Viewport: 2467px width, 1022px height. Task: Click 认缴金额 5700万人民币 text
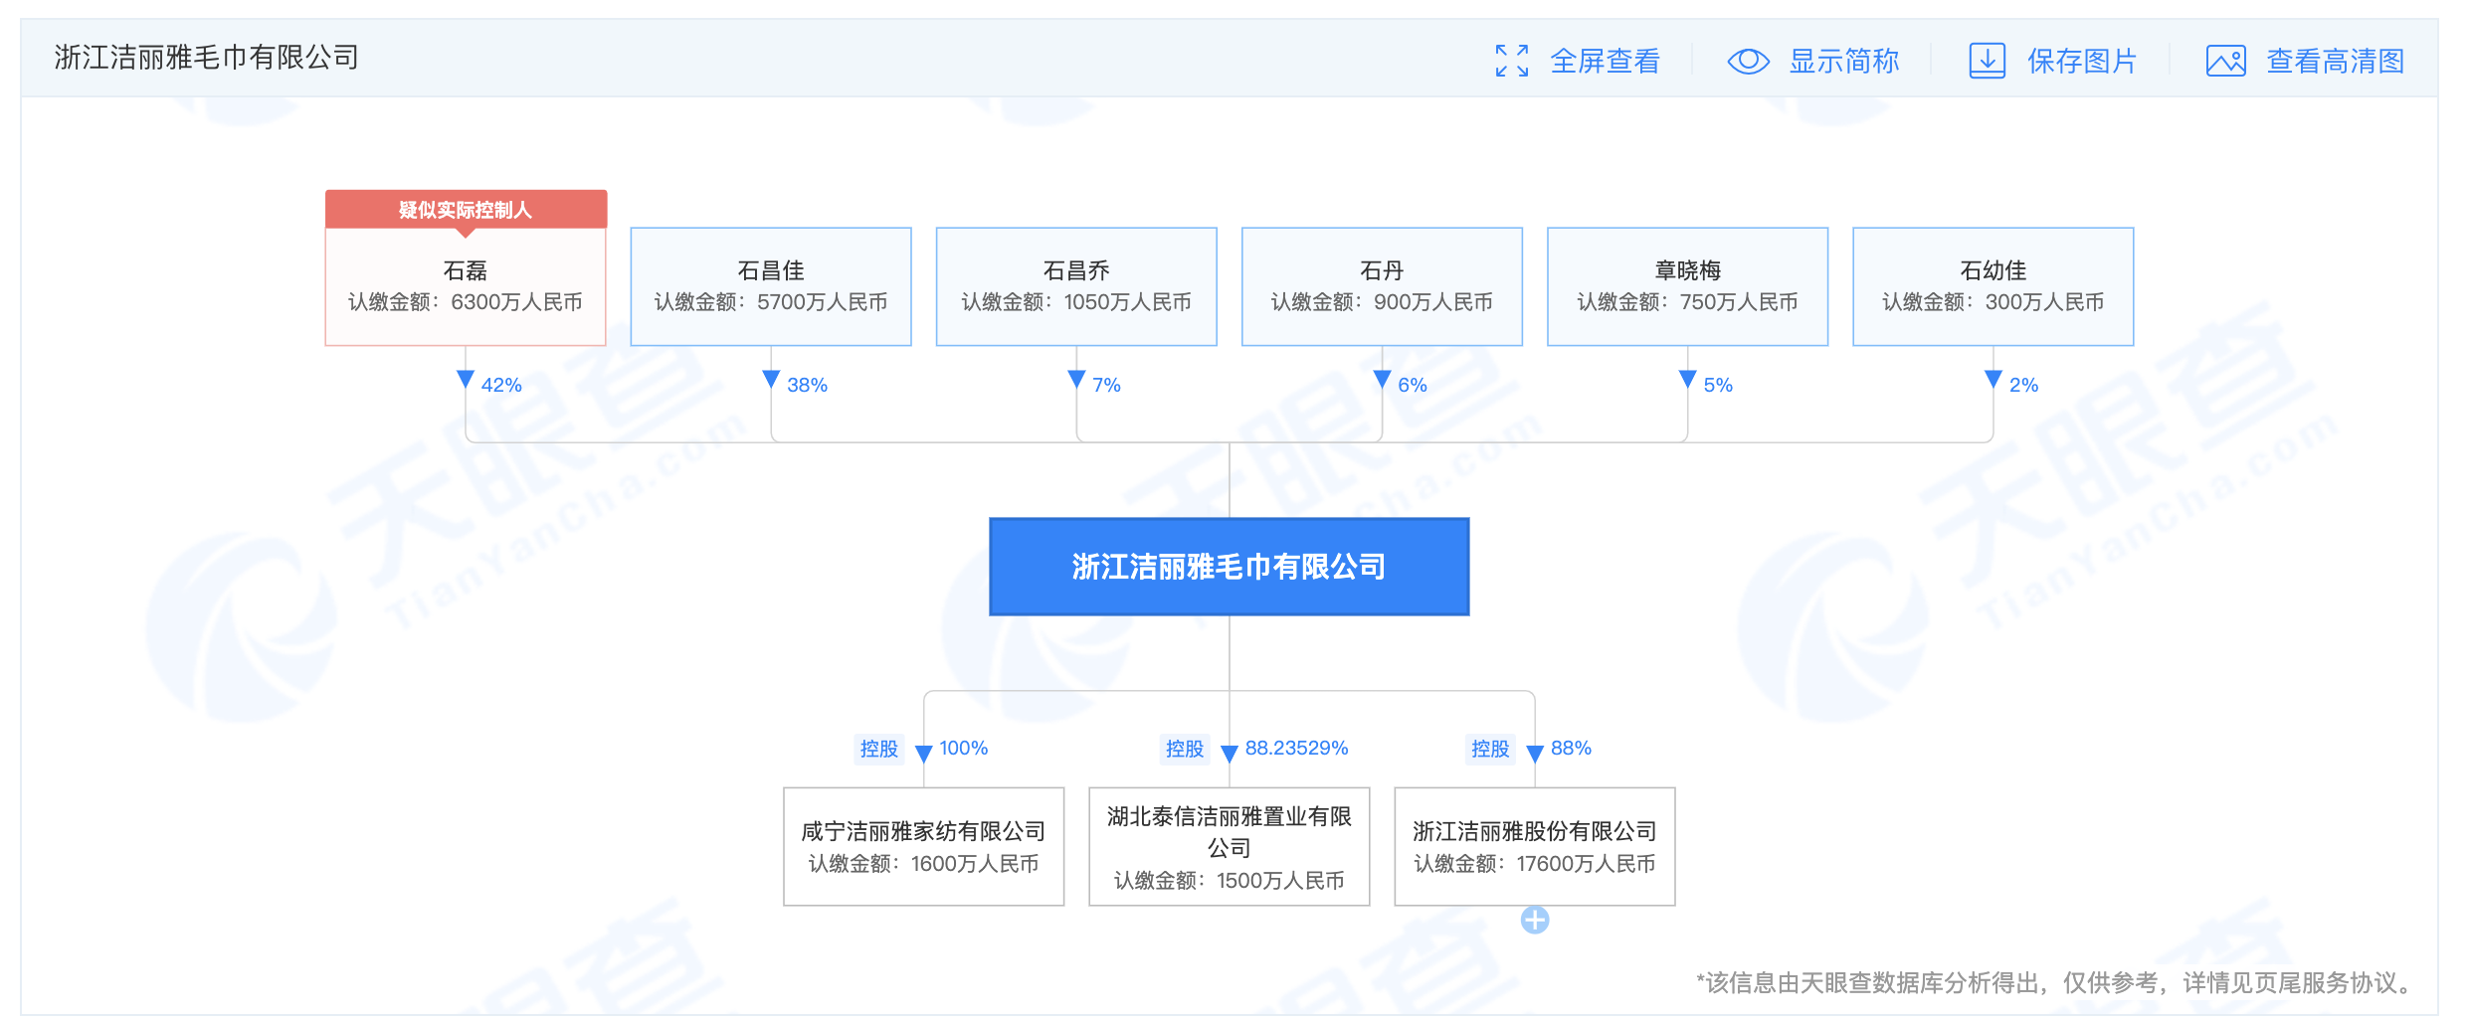771,302
